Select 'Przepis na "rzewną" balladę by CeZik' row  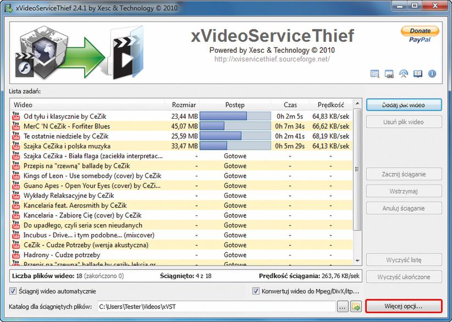coord(181,165)
